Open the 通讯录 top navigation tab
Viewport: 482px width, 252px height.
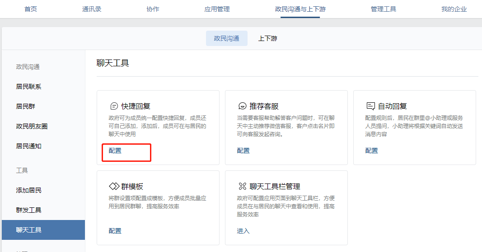92,9
